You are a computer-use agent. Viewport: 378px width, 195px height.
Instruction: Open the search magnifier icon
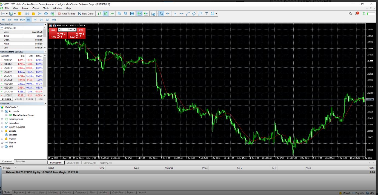350,14
